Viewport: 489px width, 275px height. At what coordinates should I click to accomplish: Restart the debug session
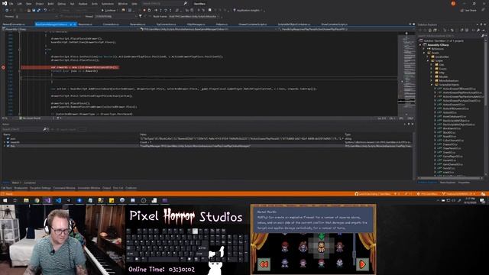tap(149, 10)
